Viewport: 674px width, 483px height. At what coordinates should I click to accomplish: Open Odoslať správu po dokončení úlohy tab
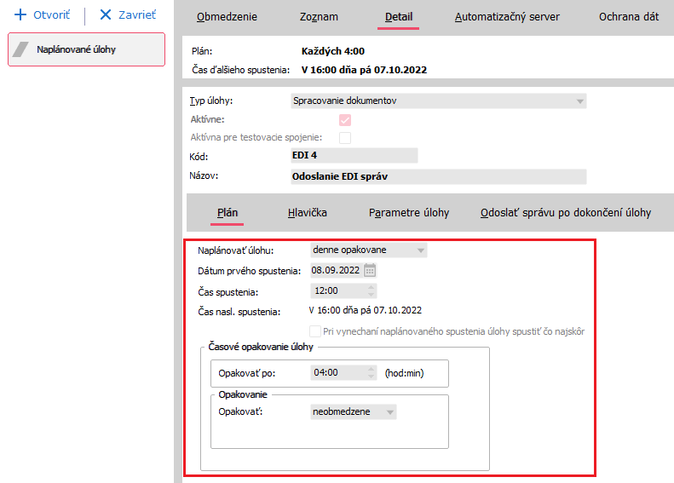click(566, 212)
